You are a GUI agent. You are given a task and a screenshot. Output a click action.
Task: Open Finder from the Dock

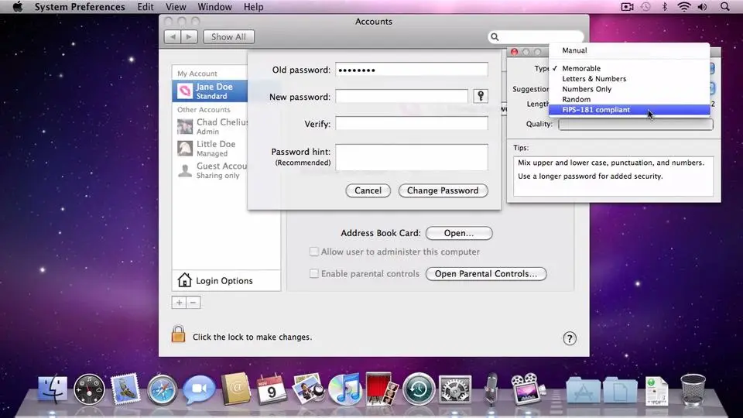(53, 389)
